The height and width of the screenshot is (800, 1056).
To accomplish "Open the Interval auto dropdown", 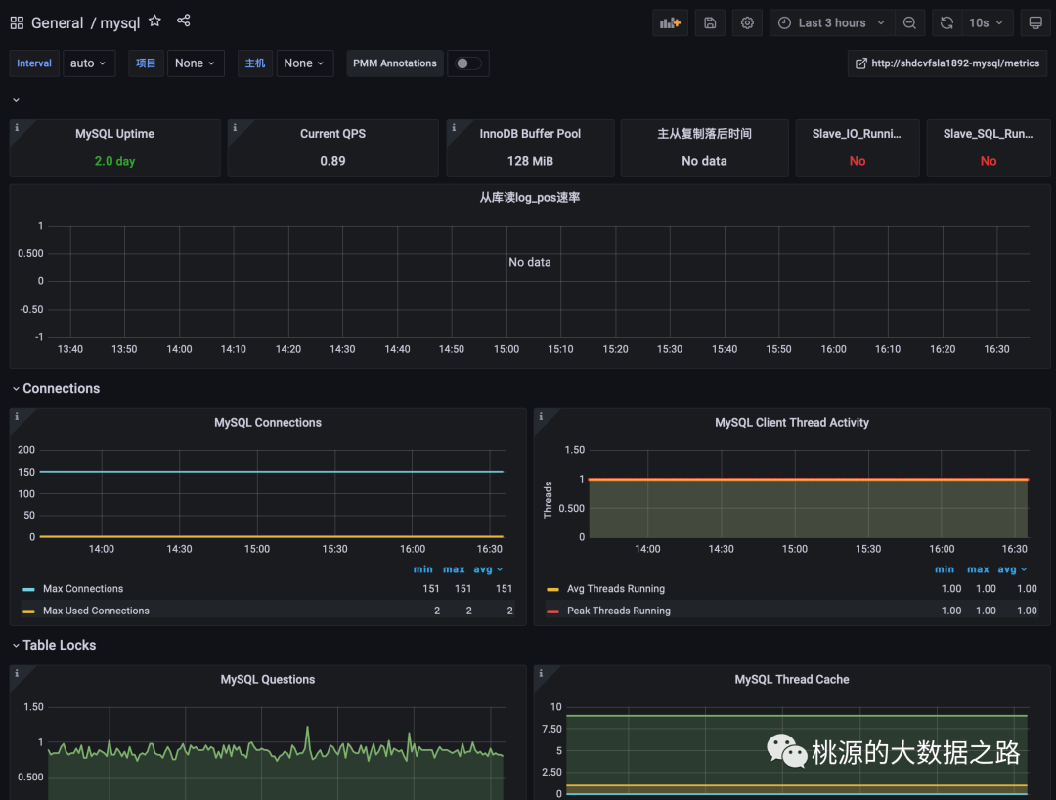I will pos(88,63).
